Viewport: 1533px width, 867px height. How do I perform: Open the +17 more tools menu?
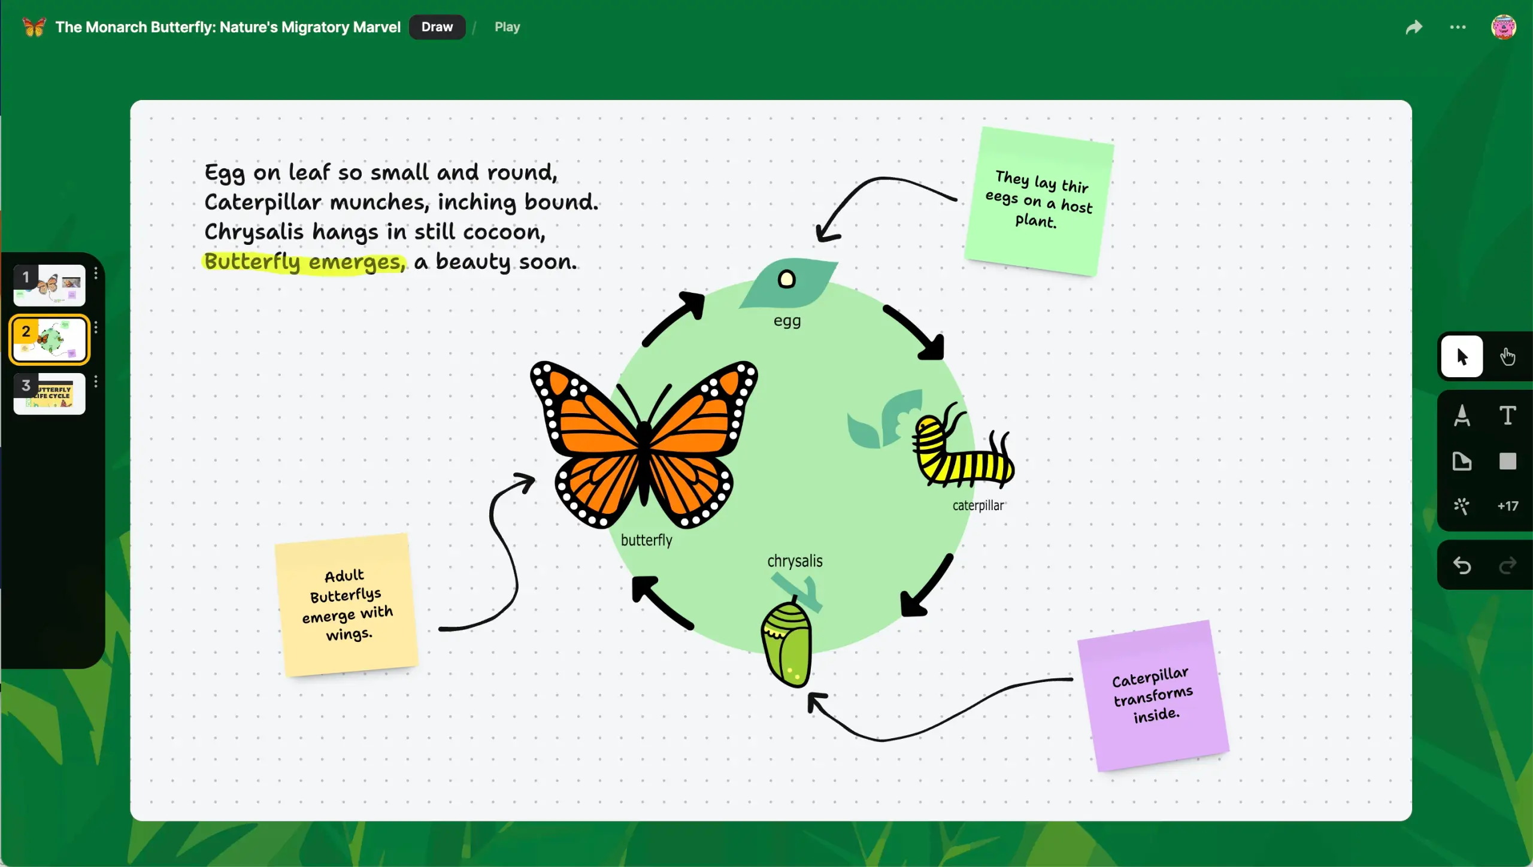pyautogui.click(x=1507, y=506)
